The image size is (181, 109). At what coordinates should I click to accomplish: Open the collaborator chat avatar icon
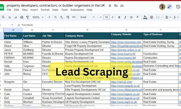click(169, 7)
